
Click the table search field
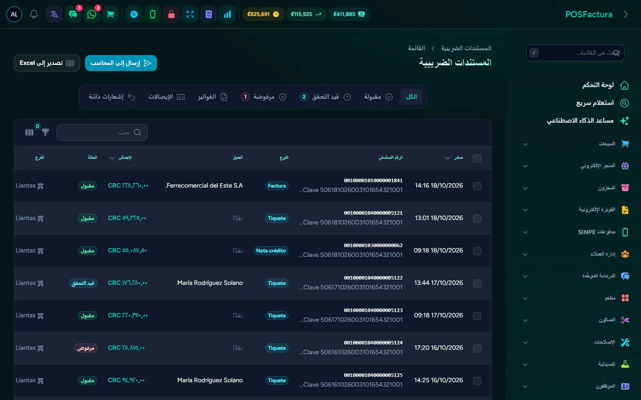coord(102,132)
